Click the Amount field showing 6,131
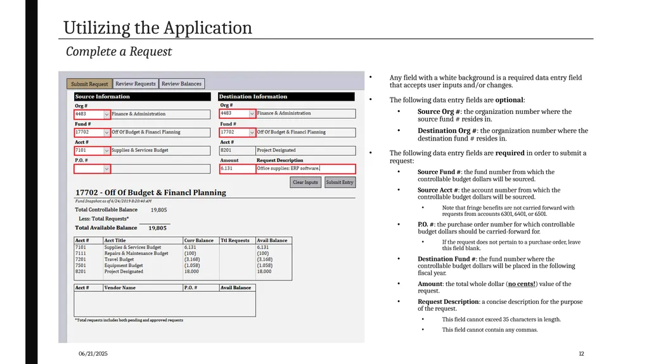649x364 pixels. (x=238, y=169)
